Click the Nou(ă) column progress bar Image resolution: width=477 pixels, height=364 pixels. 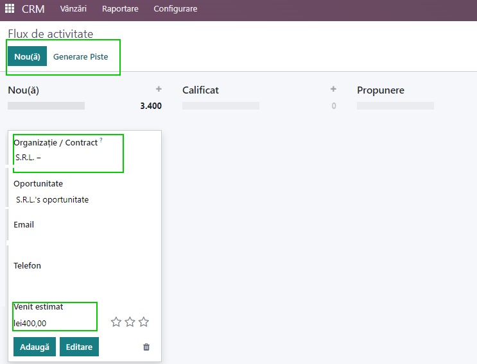pos(46,106)
